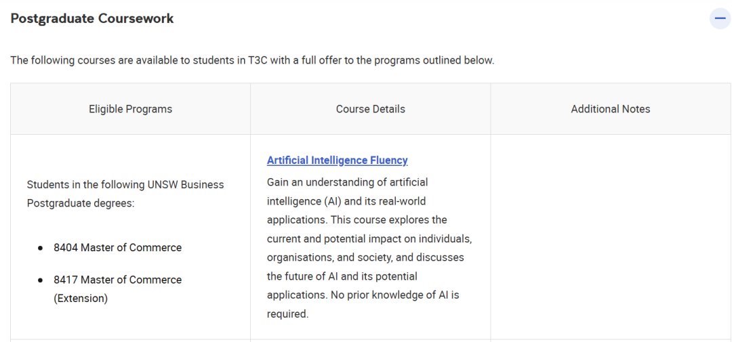
Task: Click the "Gain an understanding of artificial" line
Action: pos(347,182)
